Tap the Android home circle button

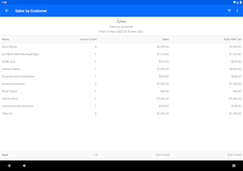coord(24,166)
